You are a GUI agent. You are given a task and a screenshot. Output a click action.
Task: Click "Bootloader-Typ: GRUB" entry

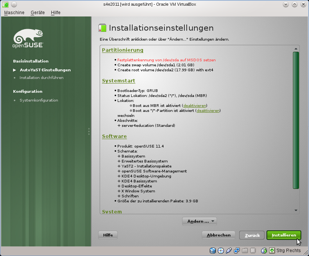coord(138,90)
